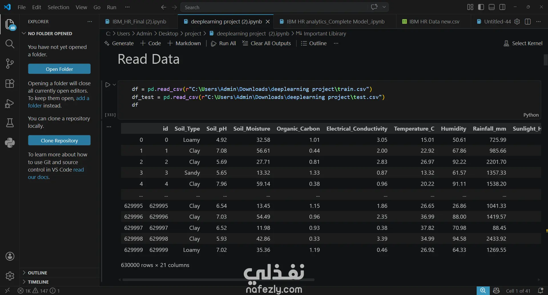Open the notifications bell

coord(540,291)
